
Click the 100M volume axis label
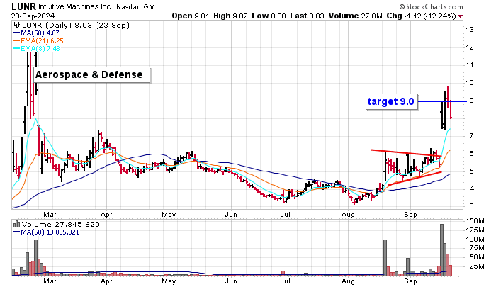click(475, 240)
